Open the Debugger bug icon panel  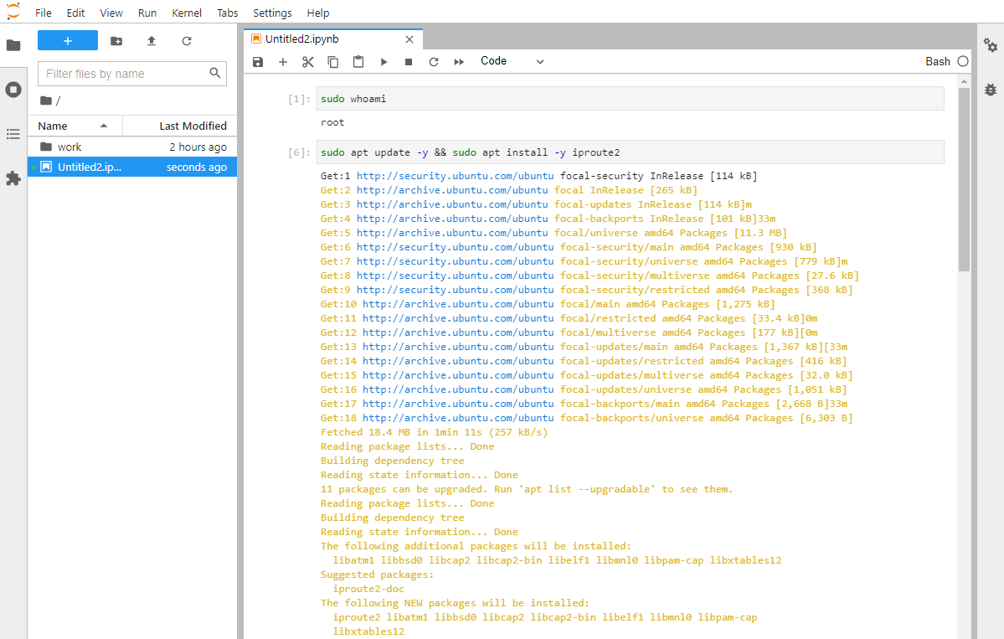coord(991,90)
